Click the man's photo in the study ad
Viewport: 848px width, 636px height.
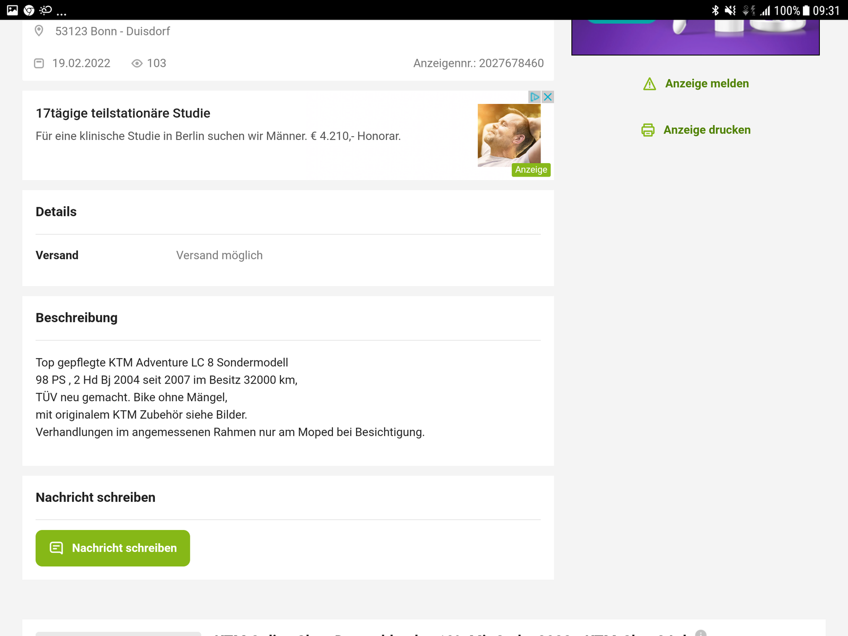509,135
